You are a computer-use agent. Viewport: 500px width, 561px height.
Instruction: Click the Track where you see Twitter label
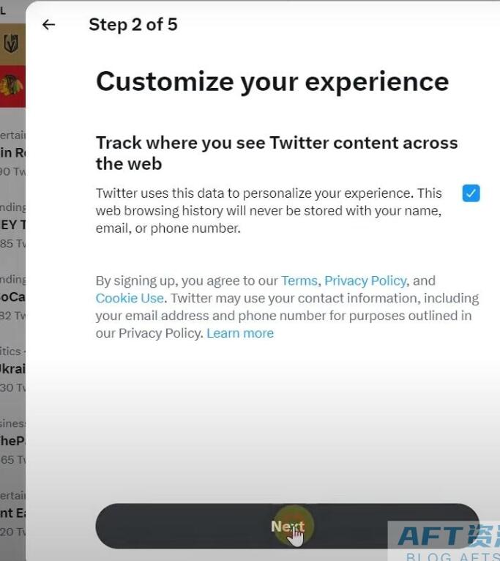coord(277,153)
